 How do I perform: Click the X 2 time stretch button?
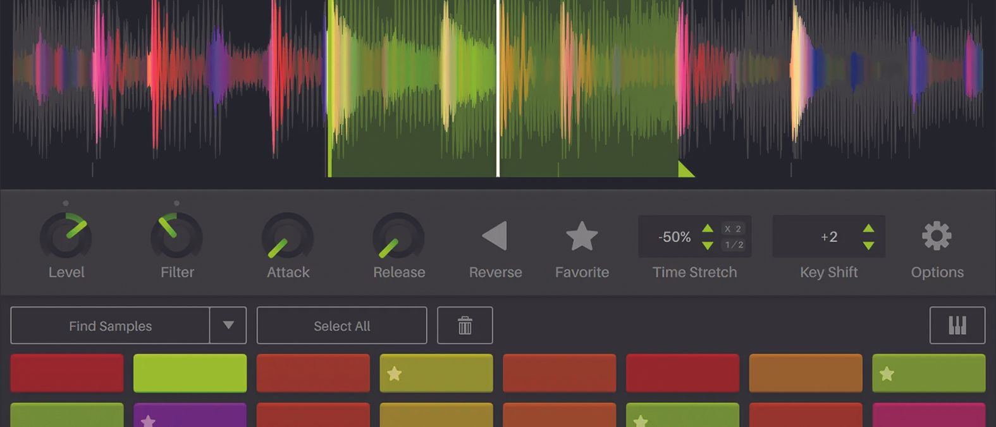coord(733,229)
